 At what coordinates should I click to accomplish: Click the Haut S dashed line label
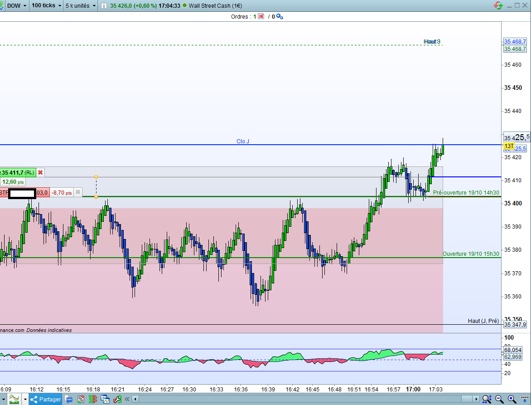432,41
